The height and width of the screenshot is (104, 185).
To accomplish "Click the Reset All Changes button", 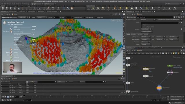I will (147, 31).
